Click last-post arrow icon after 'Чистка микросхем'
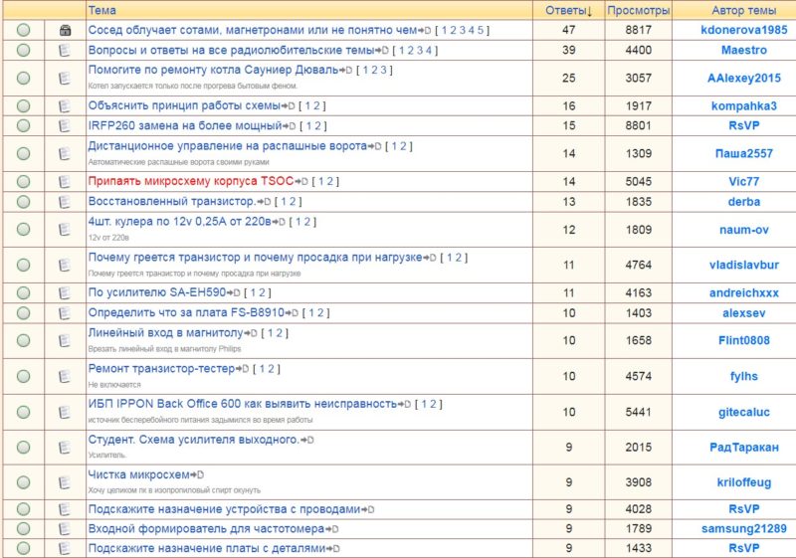The width and height of the screenshot is (796, 558). pos(197,474)
